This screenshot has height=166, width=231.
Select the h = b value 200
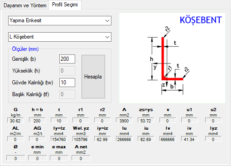point(37,121)
